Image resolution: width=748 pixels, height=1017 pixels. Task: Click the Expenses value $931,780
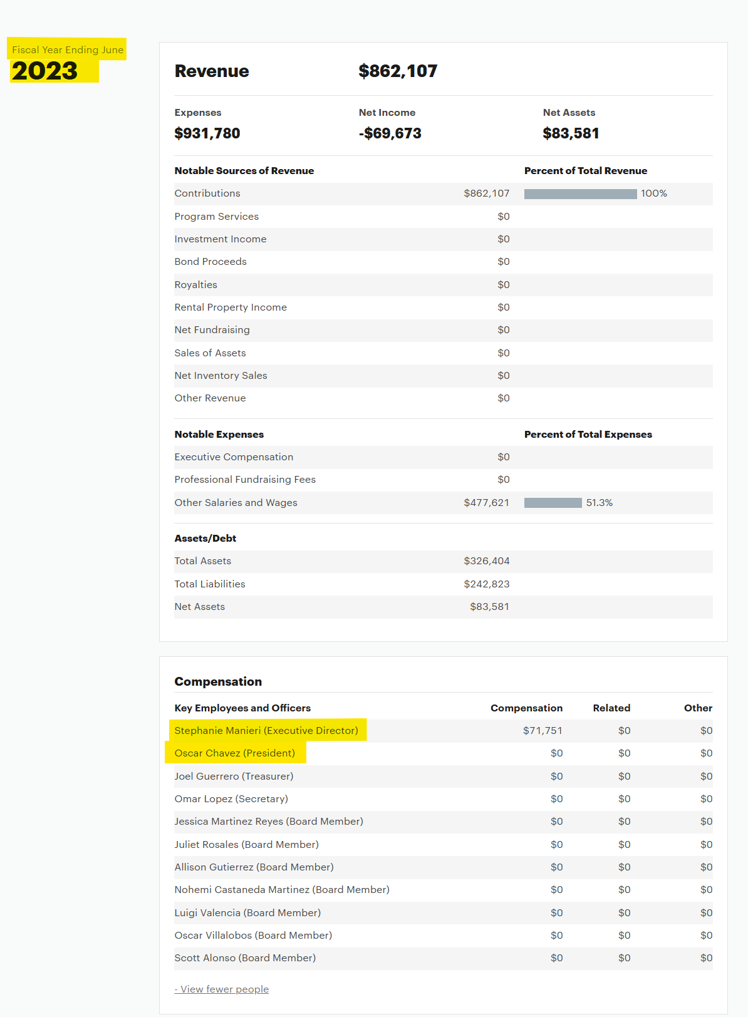207,133
